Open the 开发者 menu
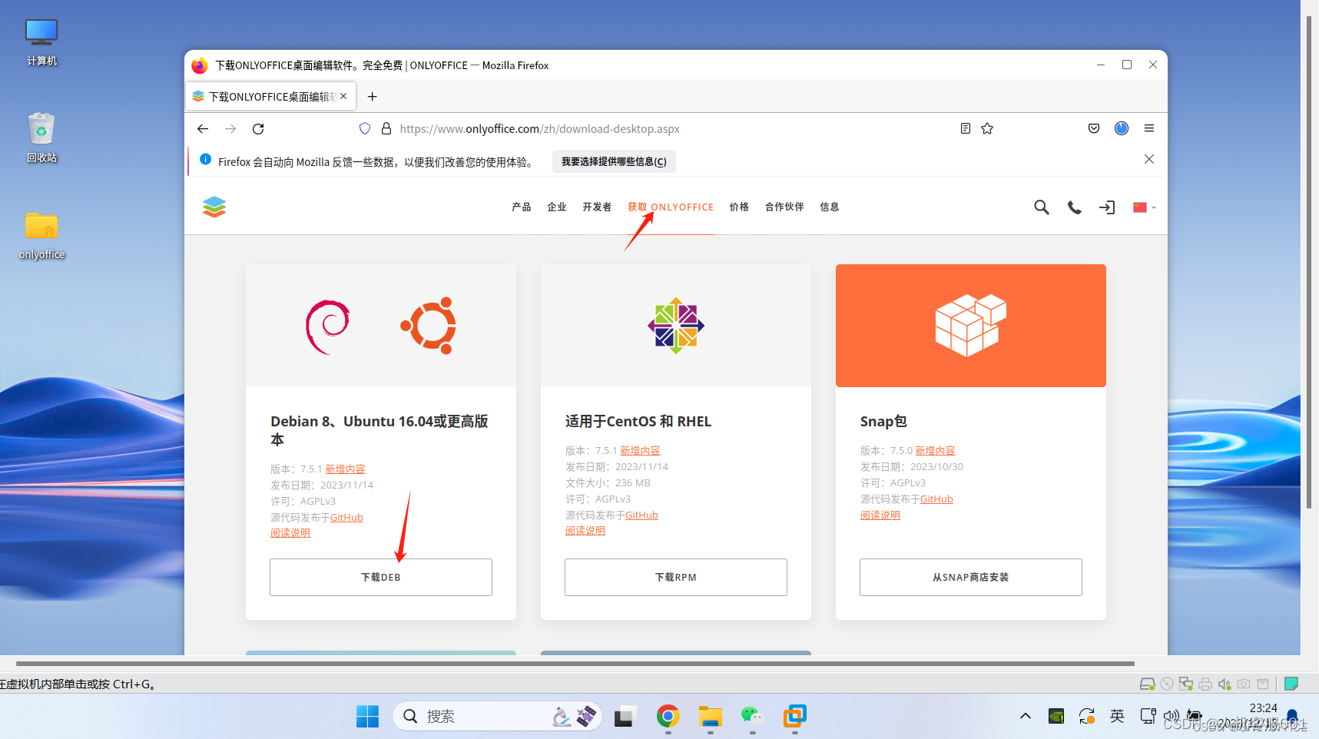This screenshot has height=739, width=1319. [x=597, y=207]
